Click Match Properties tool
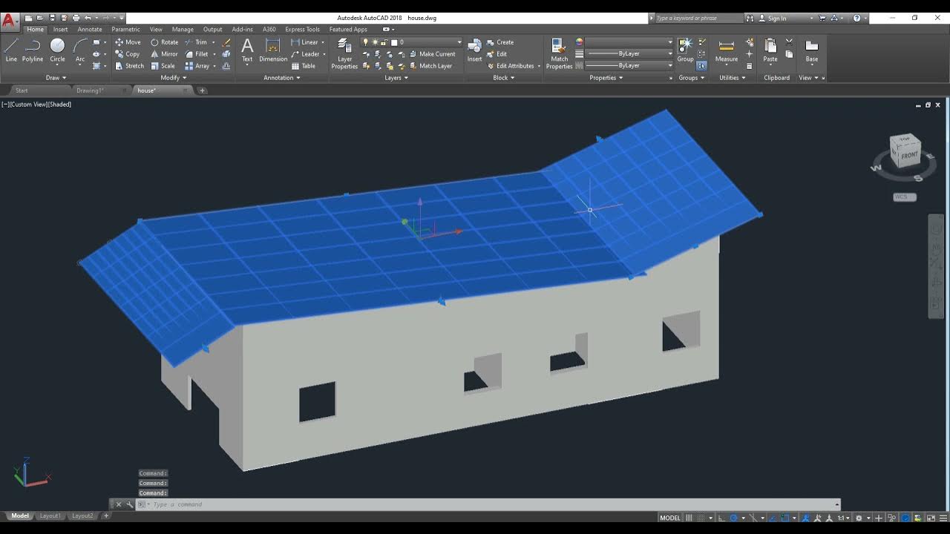The height and width of the screenshot is (534, 950). 559,53
